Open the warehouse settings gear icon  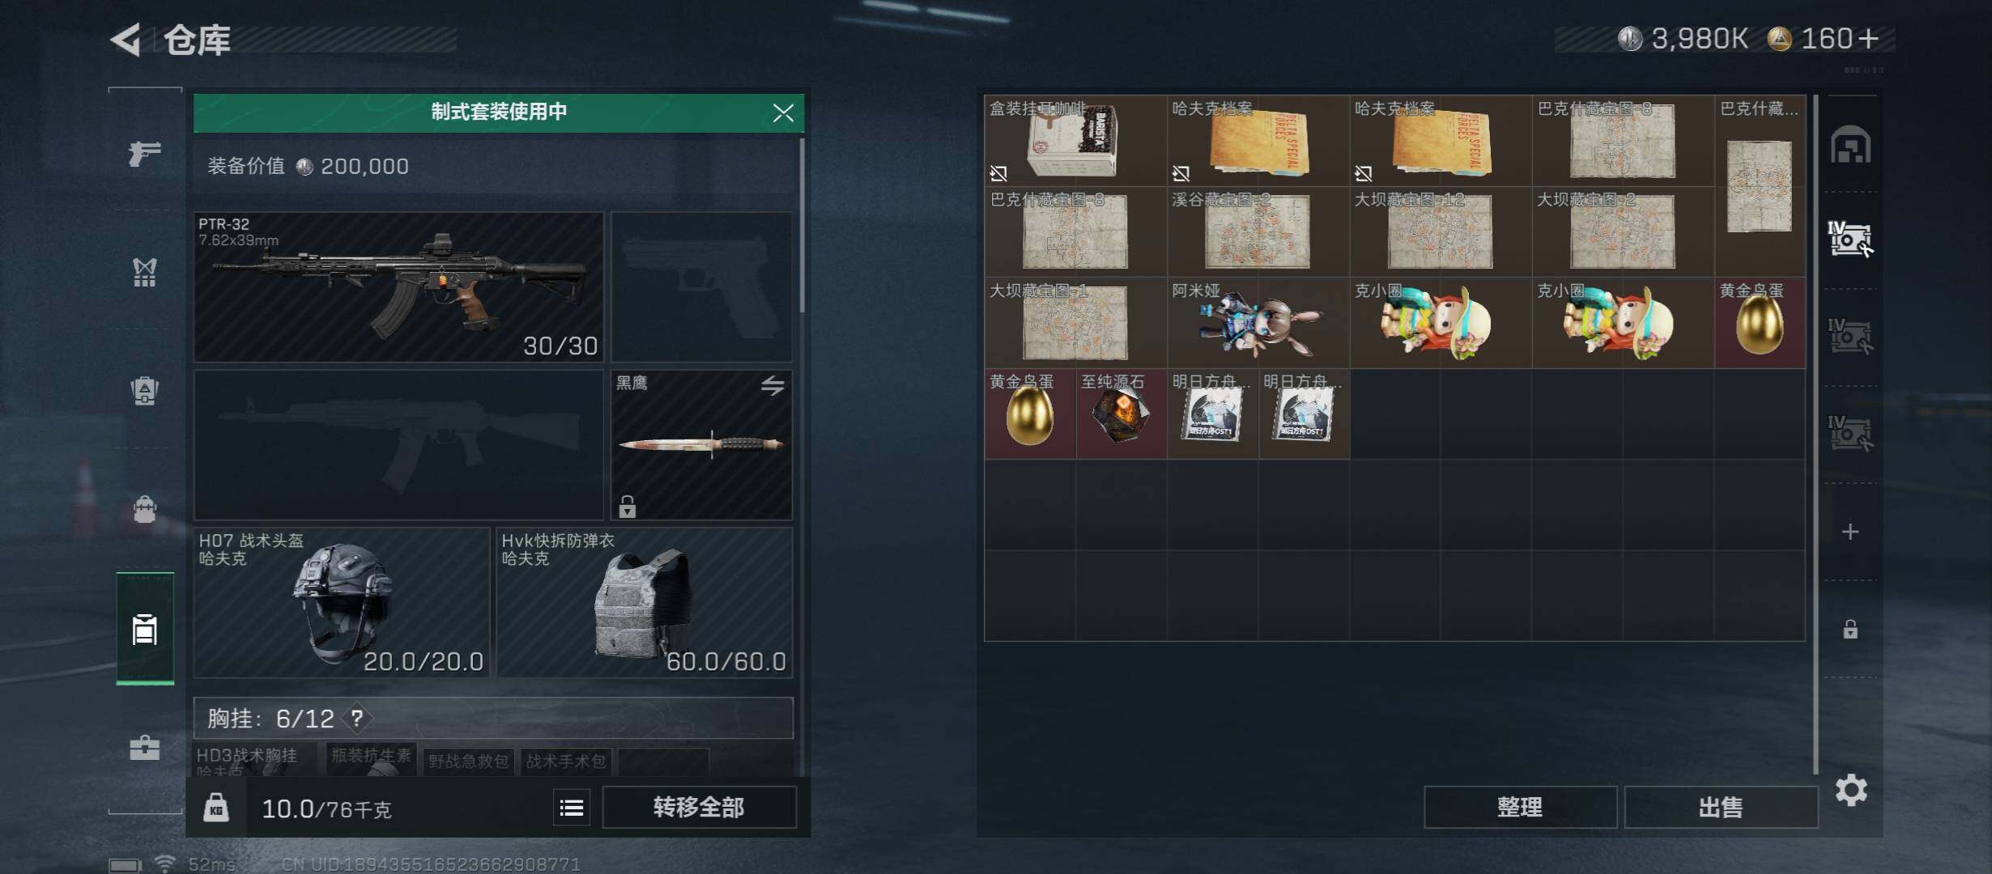tap(1851, 789)
